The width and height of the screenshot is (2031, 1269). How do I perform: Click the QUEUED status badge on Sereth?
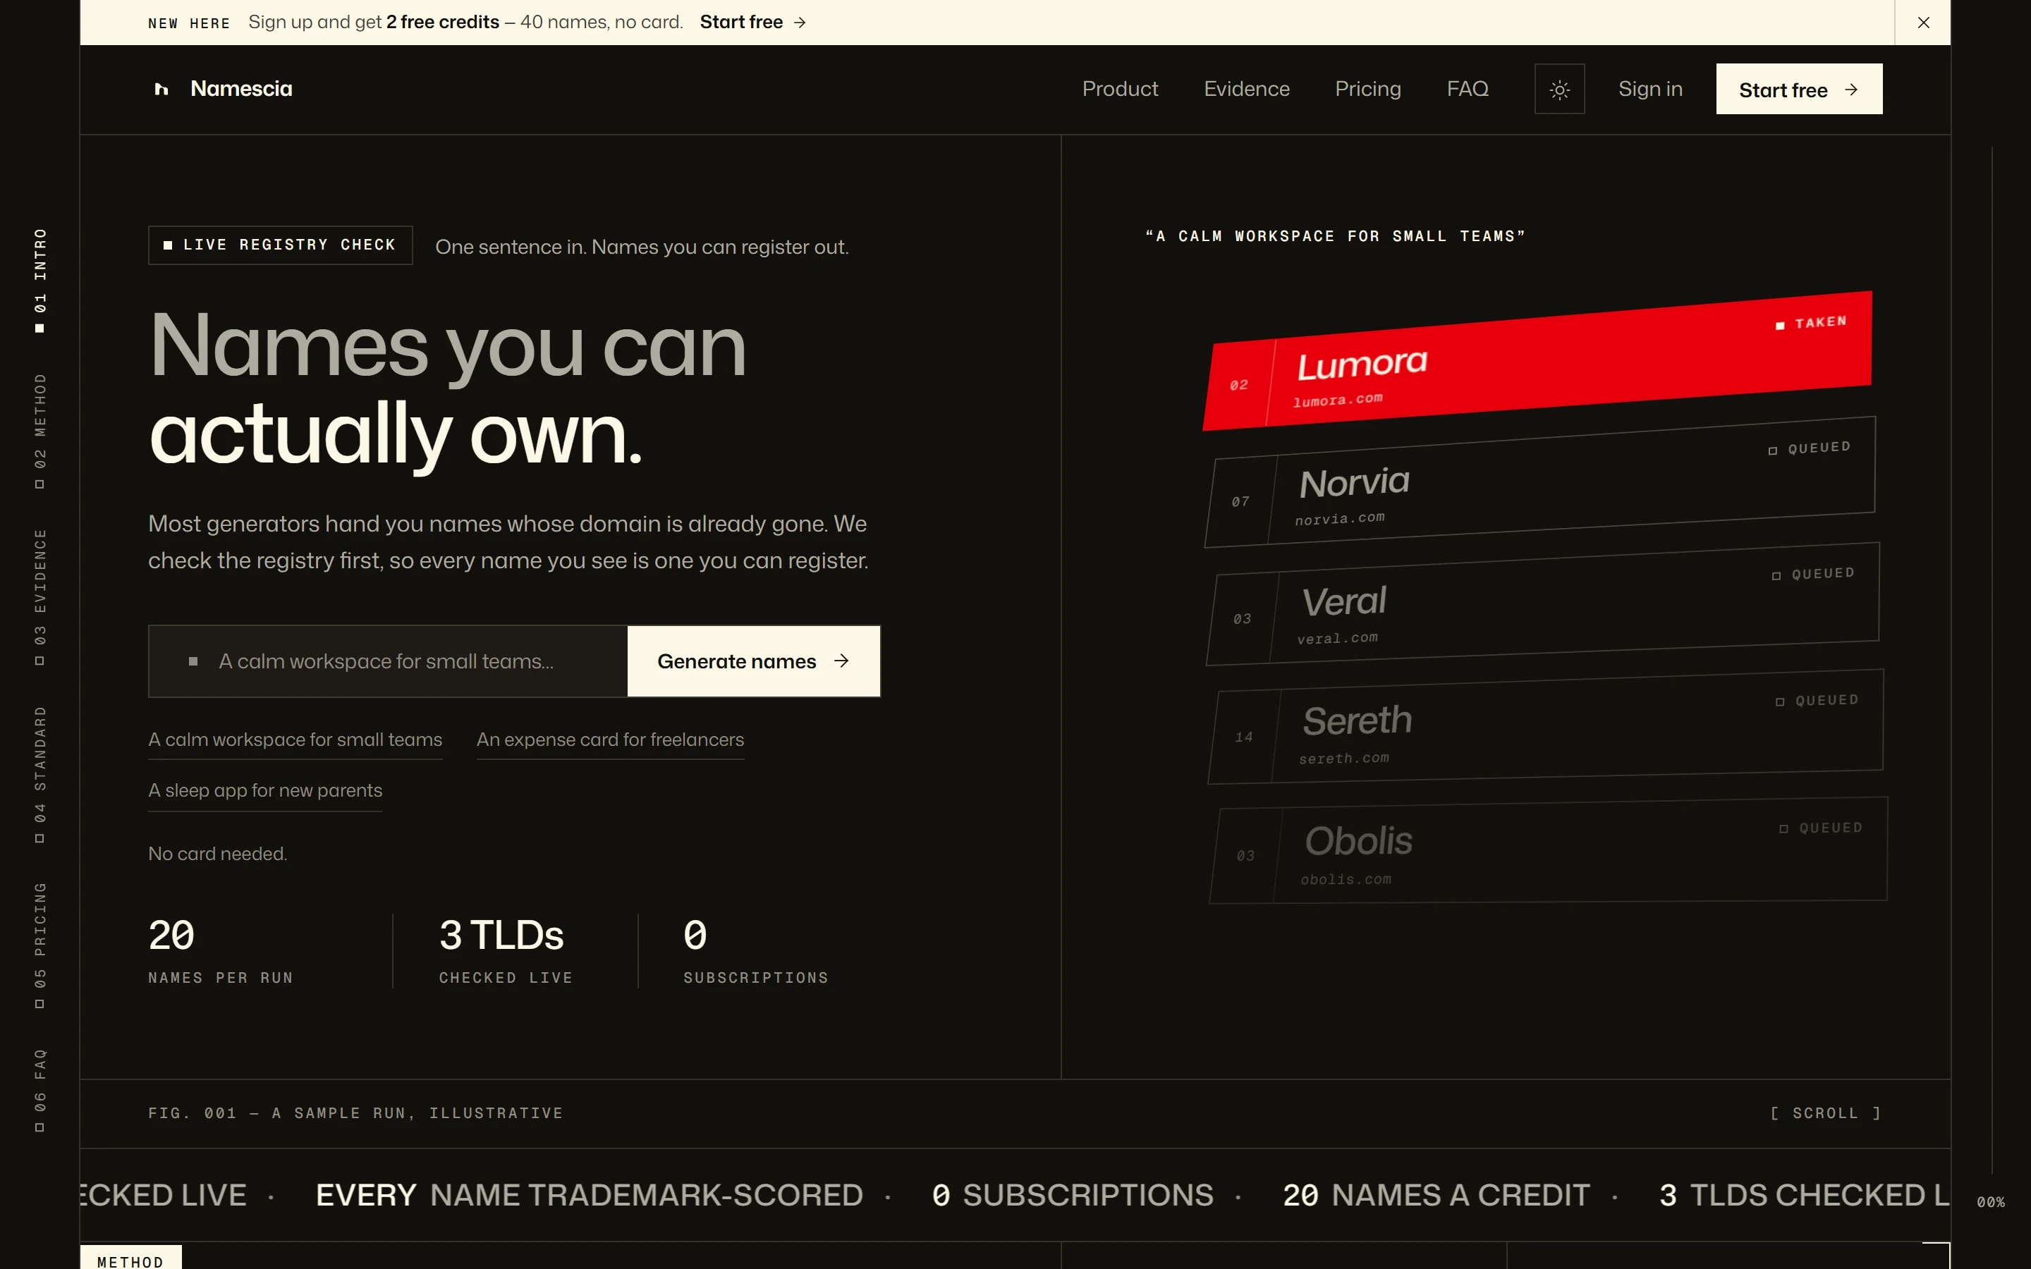[x=1817, y=701]
